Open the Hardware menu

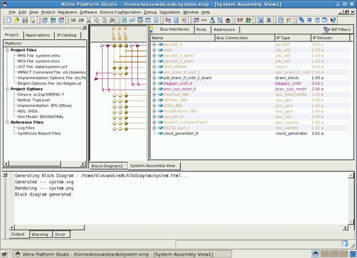coord(67,12)
